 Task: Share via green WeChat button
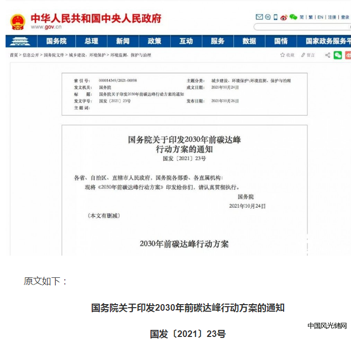(337, 55)
